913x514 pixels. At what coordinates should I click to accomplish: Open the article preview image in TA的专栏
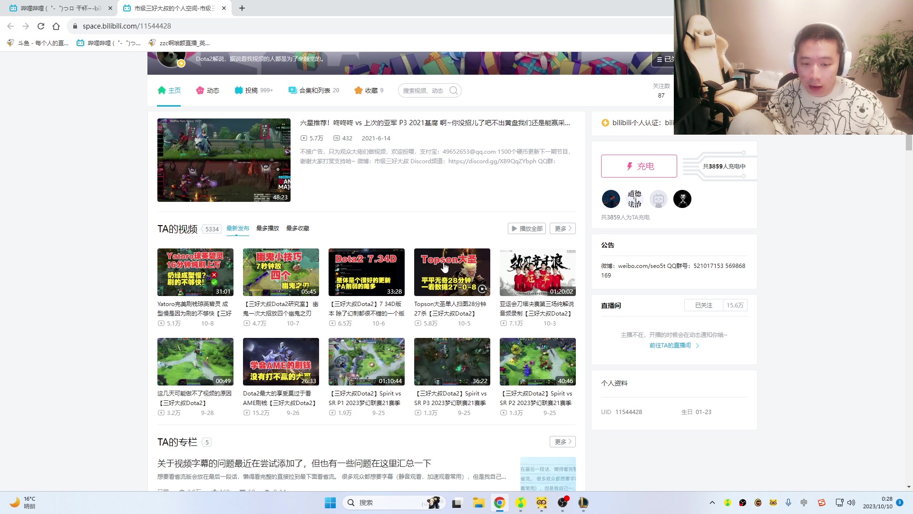(548, 474)
